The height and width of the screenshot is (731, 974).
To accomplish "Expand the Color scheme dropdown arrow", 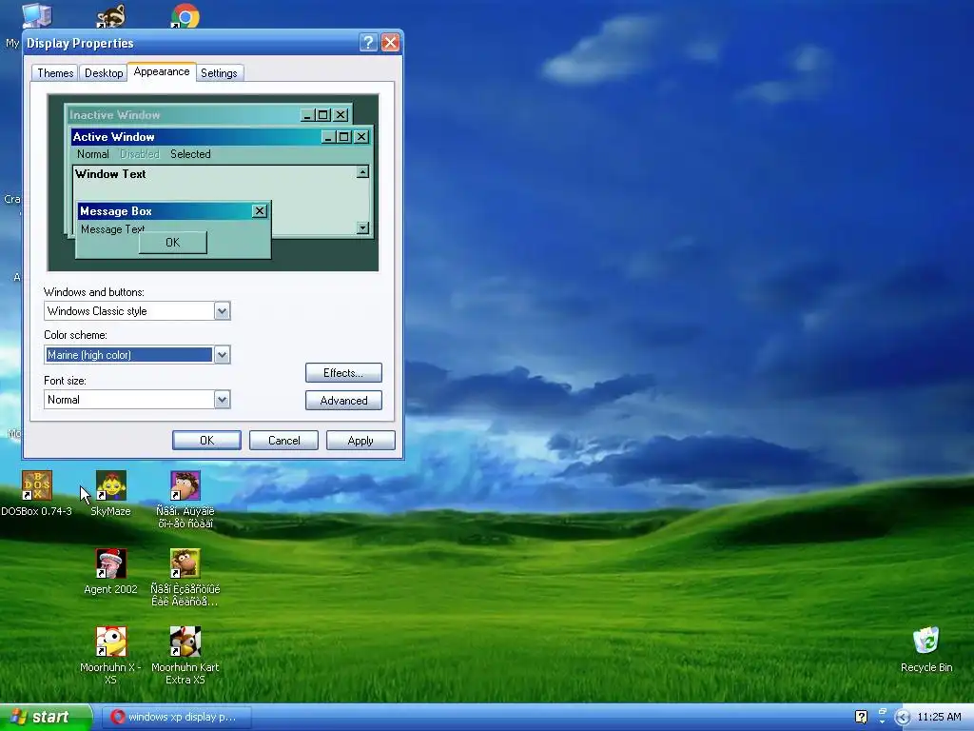I will pos(222,355).
